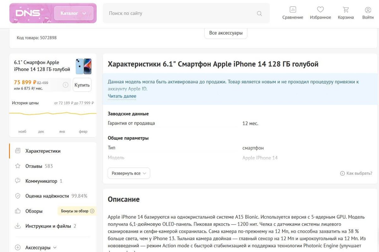Viewport: 379px width, 252px height.
Task: Click the Характеристики list icon in sidebar
Action: coord(18,151)
